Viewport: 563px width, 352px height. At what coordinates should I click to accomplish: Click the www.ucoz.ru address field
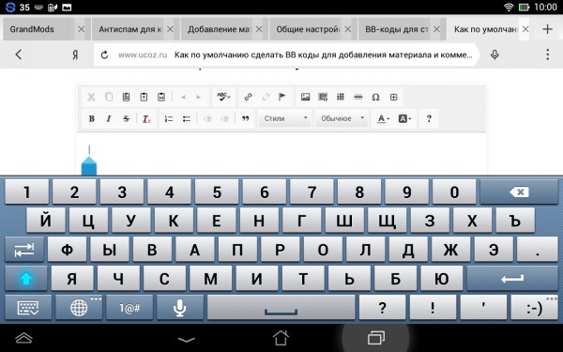pos(286,55)
